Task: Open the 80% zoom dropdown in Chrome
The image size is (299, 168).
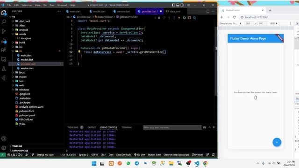Action: [x=274, y=23]
